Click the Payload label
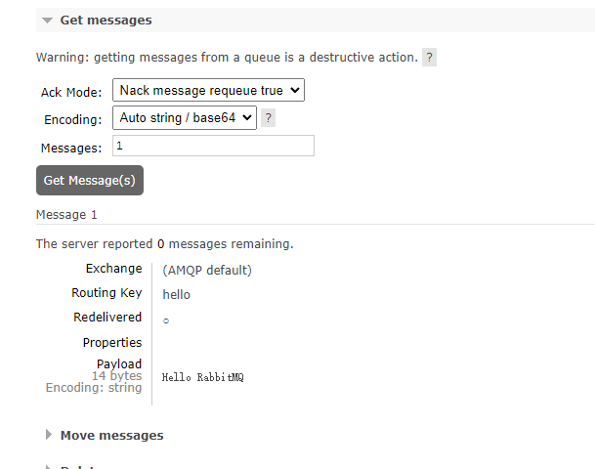This screenshot has width=595, height=469. tap(119, 363)
